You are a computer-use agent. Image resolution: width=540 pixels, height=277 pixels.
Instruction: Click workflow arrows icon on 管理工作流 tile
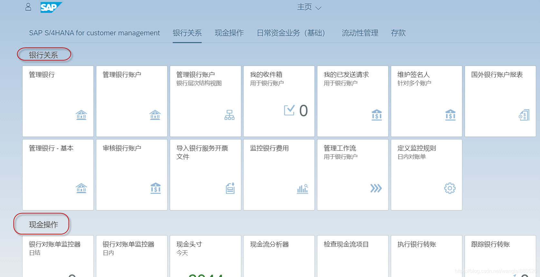[376, 188]
